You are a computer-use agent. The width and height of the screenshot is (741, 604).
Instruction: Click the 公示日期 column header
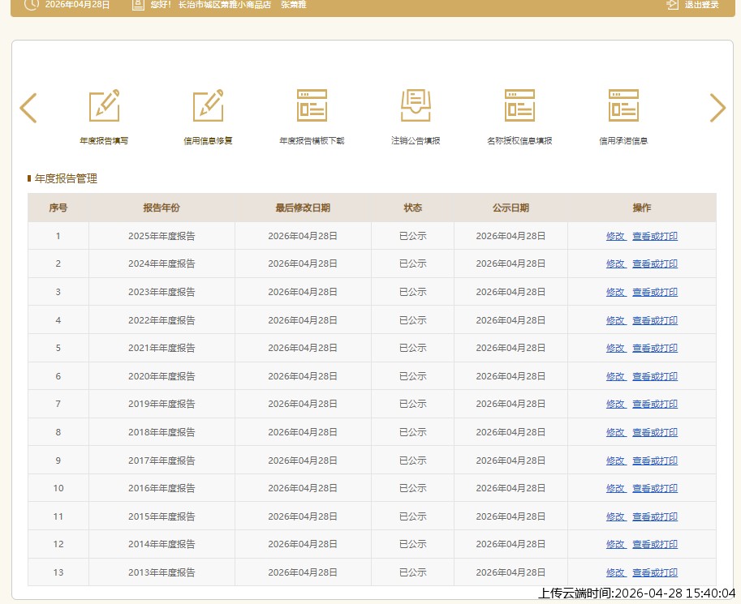511,208
